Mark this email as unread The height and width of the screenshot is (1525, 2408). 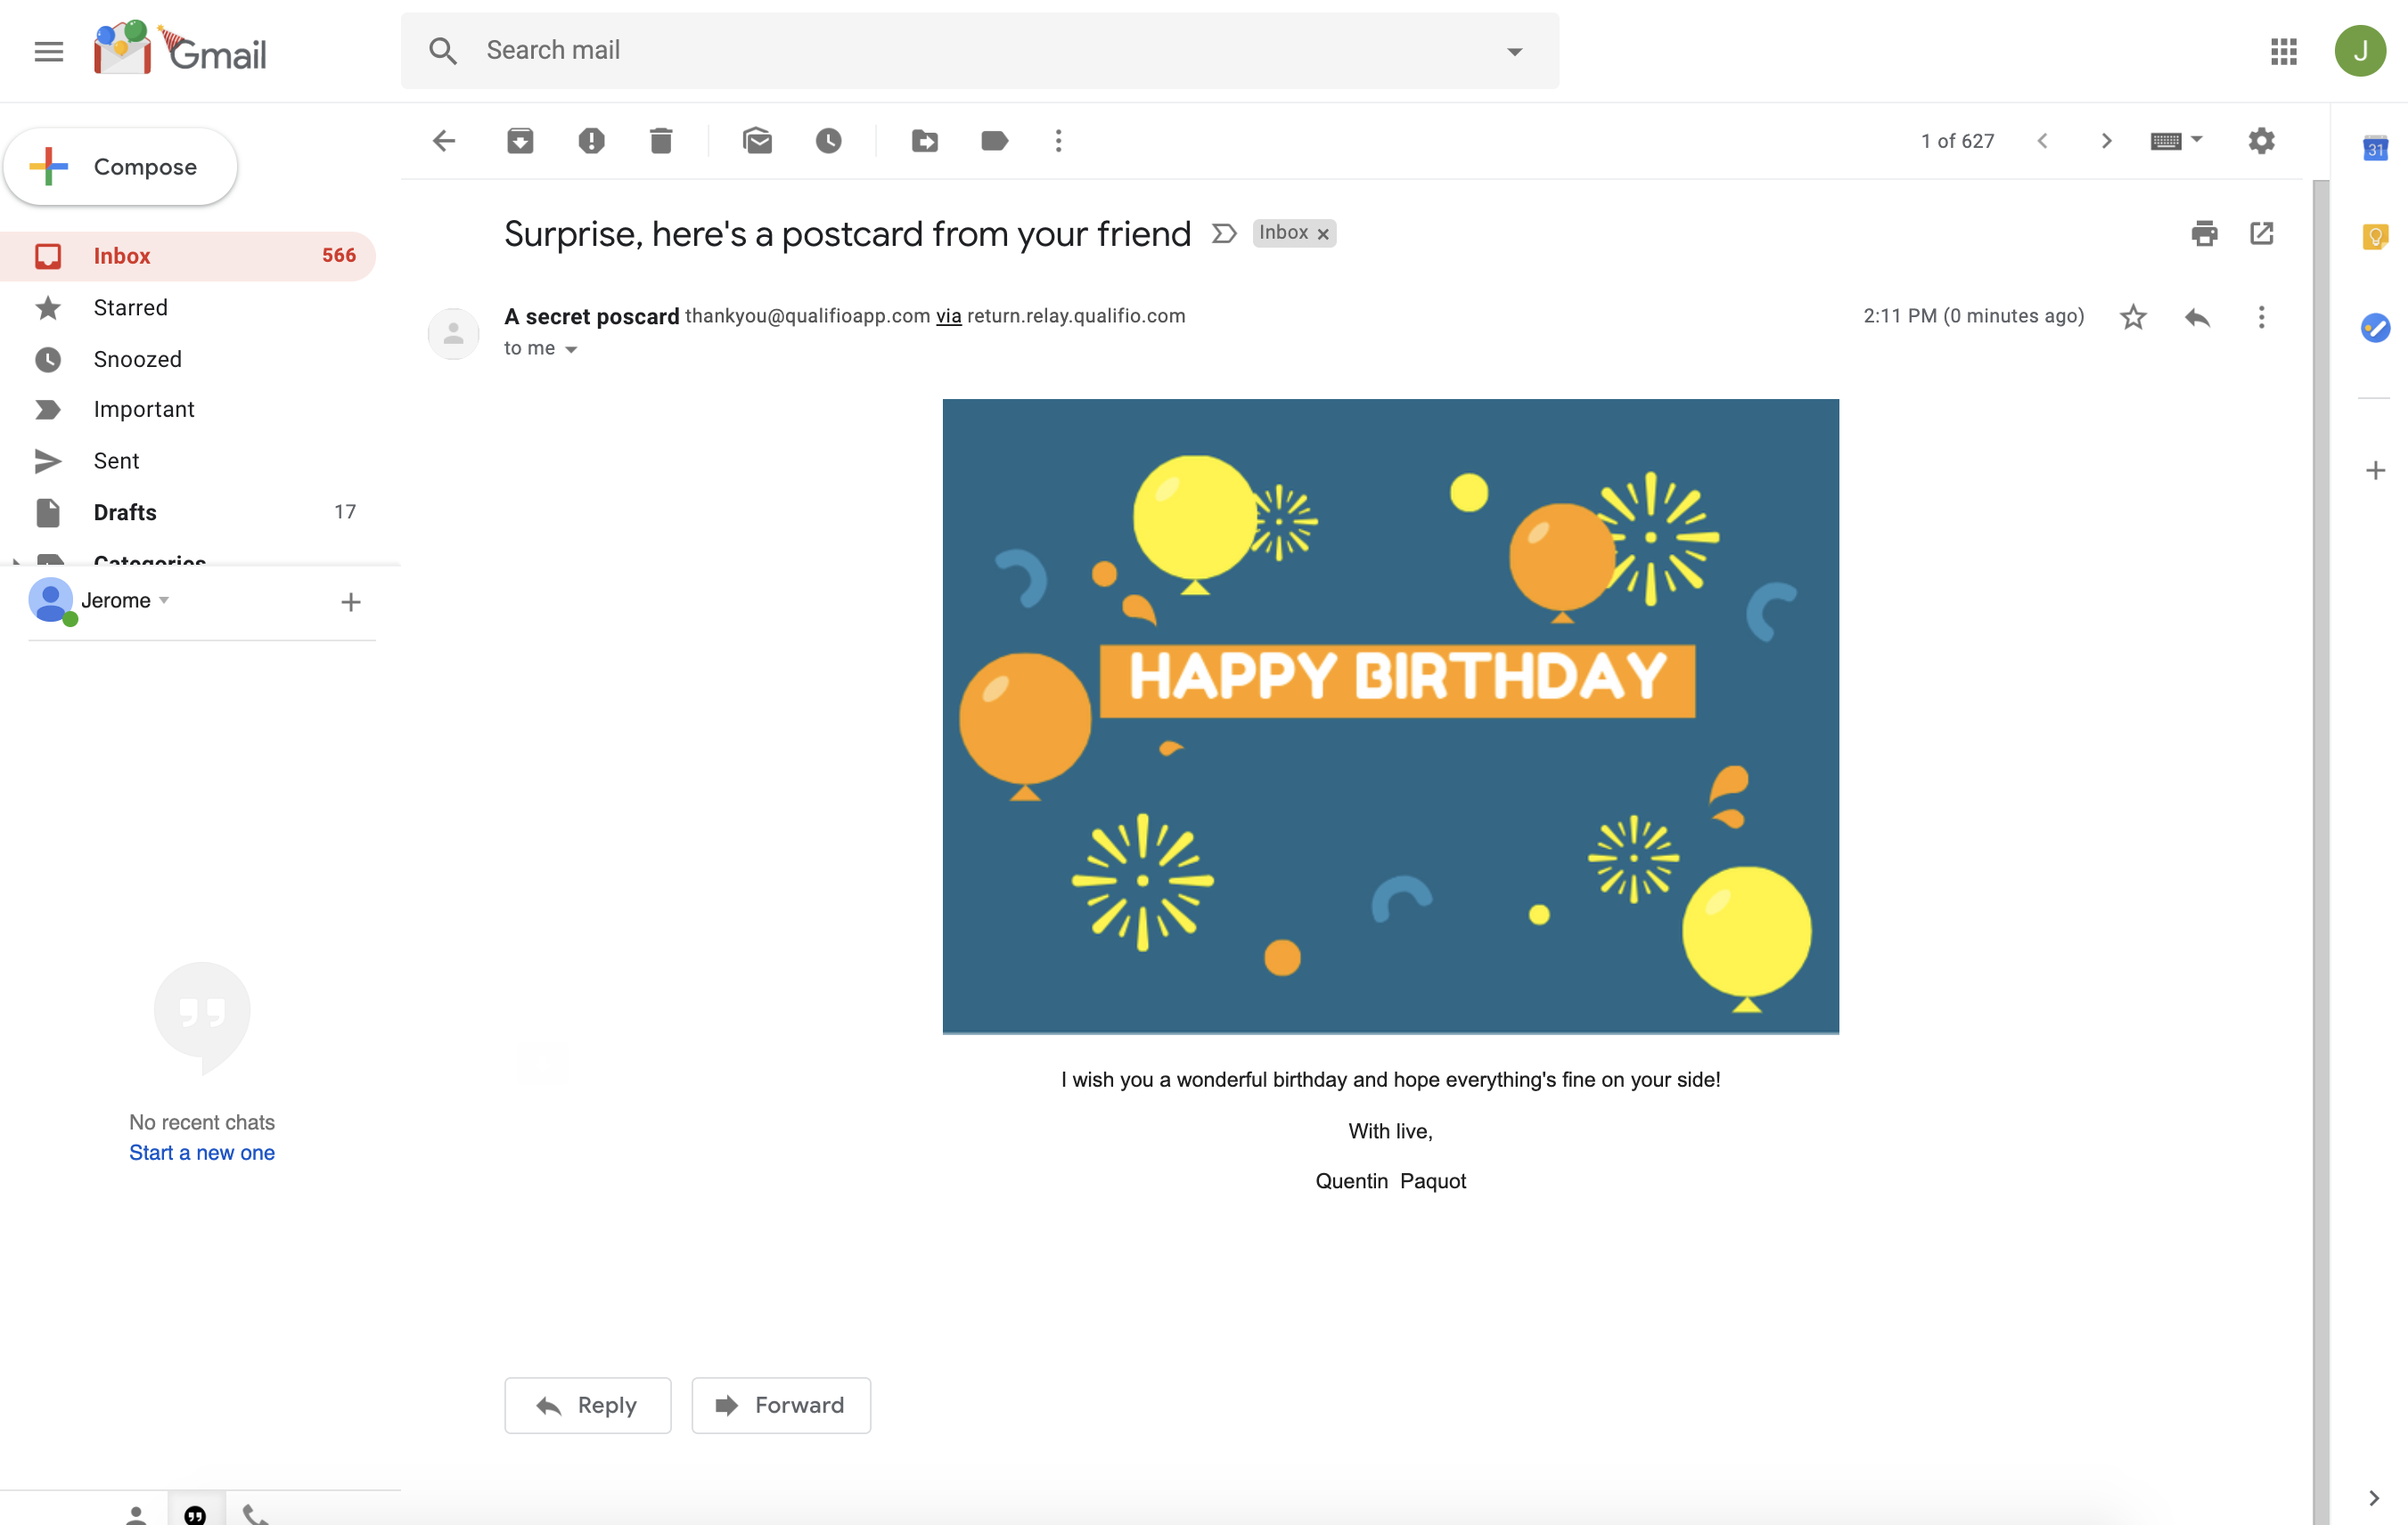[757, 141]
